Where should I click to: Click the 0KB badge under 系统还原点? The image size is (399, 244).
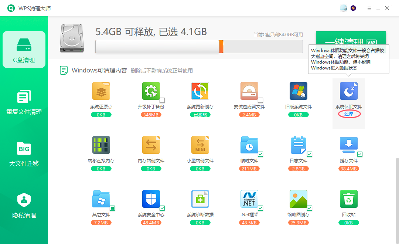click(101, 115)
